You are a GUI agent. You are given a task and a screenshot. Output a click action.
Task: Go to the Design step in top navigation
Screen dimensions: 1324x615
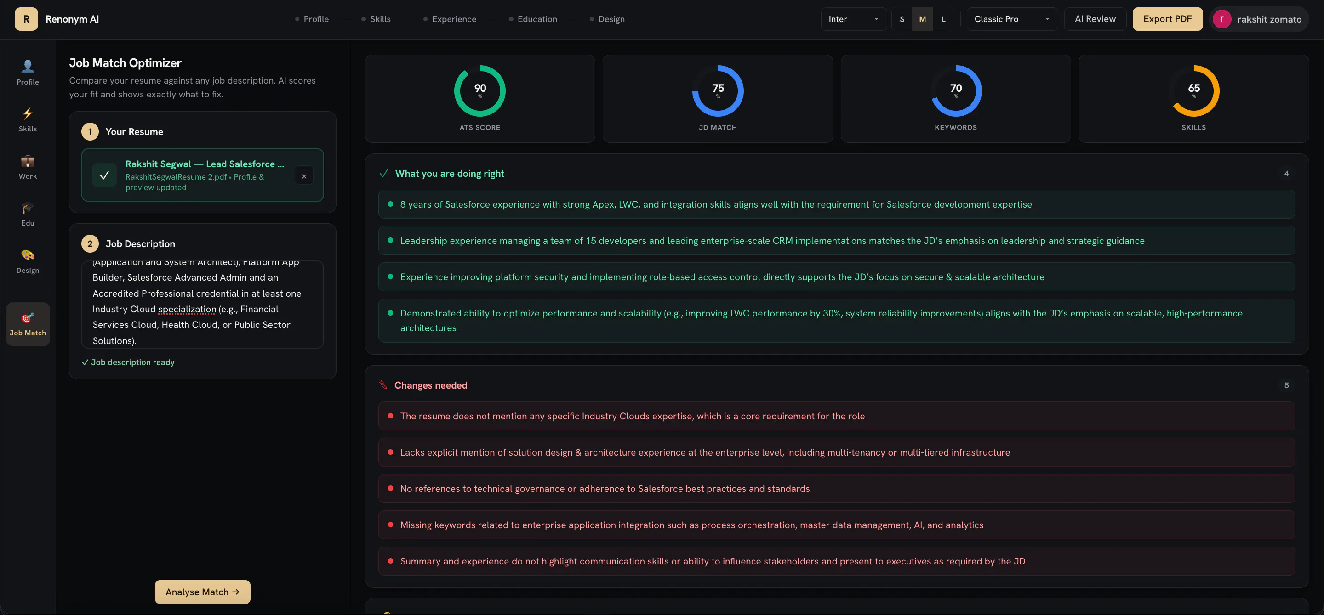tap(607, 19)
